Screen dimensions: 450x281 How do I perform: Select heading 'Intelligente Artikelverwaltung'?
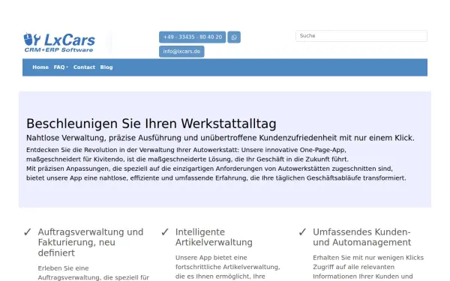[214, 237]
